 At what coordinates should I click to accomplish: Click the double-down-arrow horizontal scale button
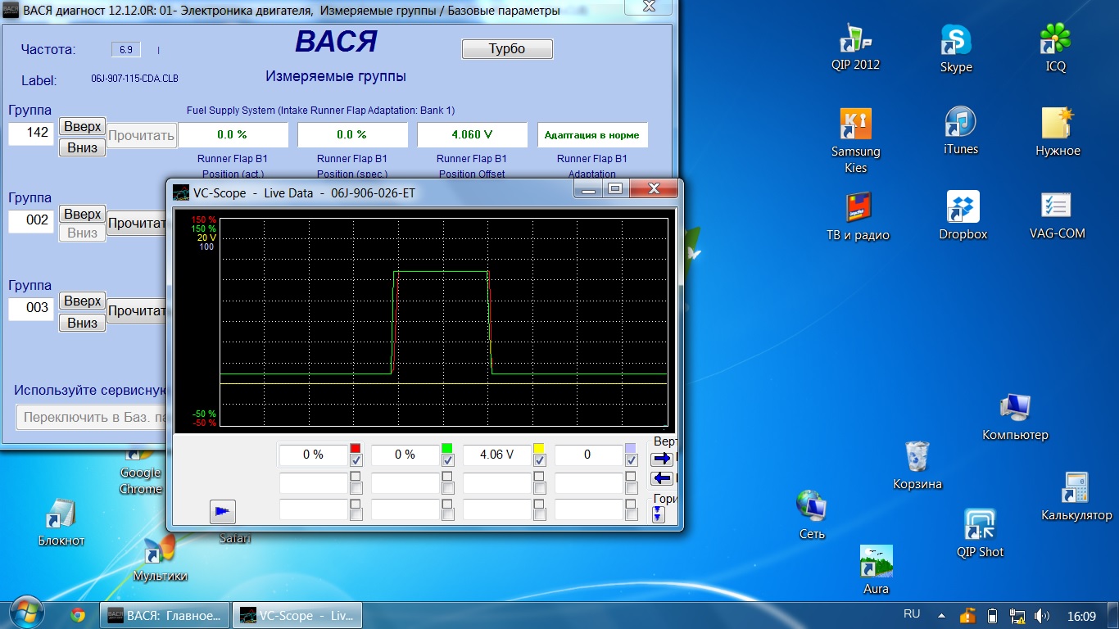pos(659,514)
